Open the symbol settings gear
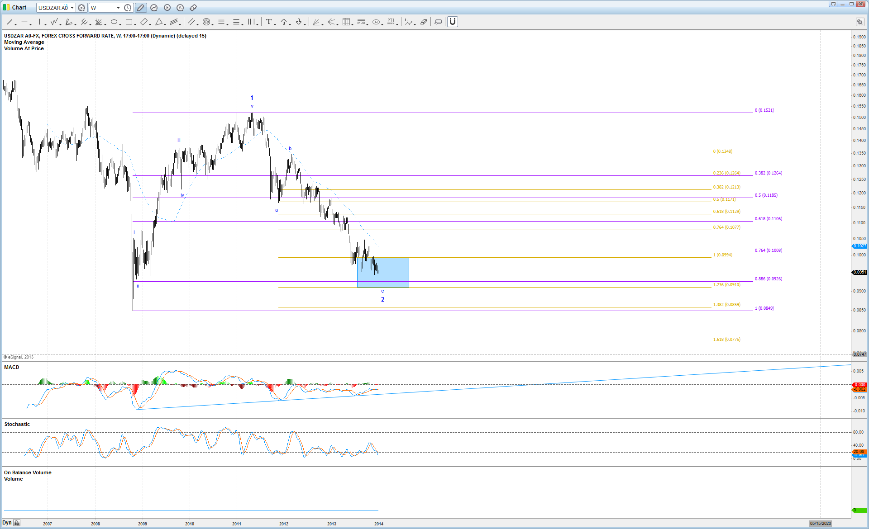The height and width of the screenshot is (529, 869). click(81, 8)
